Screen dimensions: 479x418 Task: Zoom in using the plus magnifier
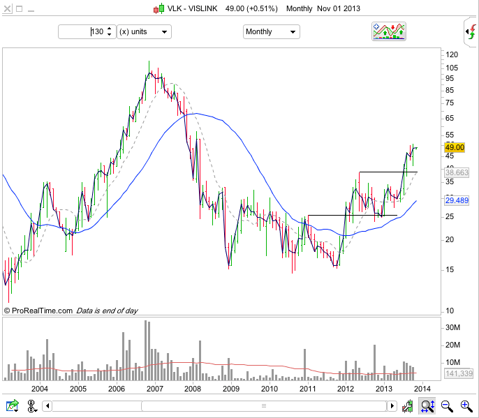click(x=466, y=405)
